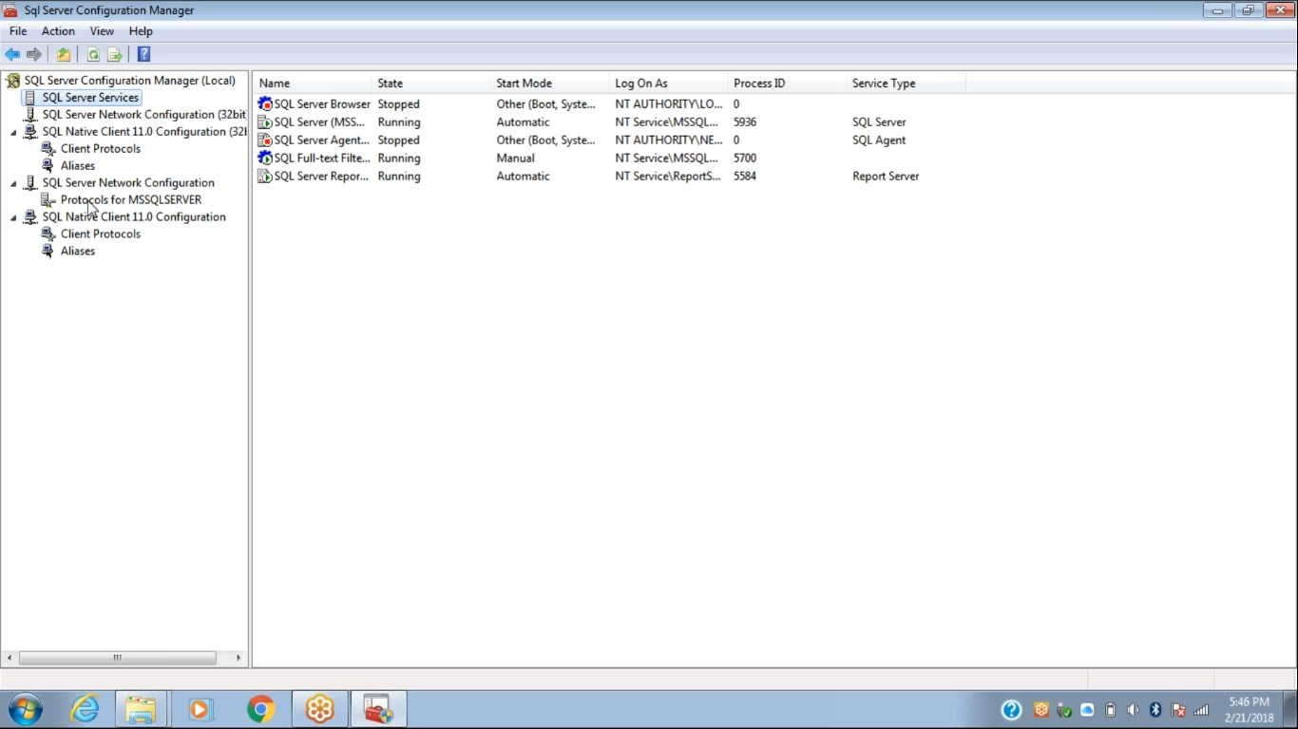Click the server icon beside SQL Server Services
Viewport: 1298px width, 729px height.
[31, 98]
